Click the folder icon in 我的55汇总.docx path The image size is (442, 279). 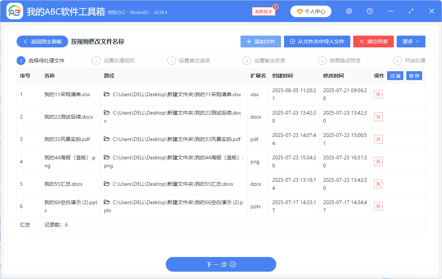[x=106, y=184]
